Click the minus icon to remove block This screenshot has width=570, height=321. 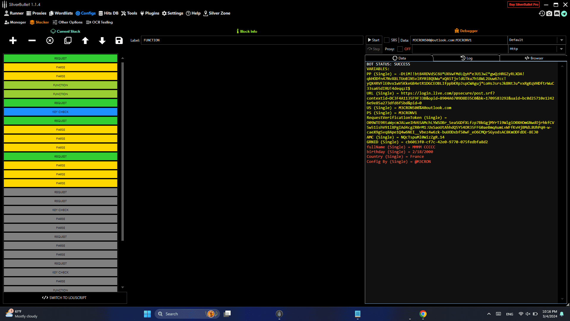(x=32, y=40)
